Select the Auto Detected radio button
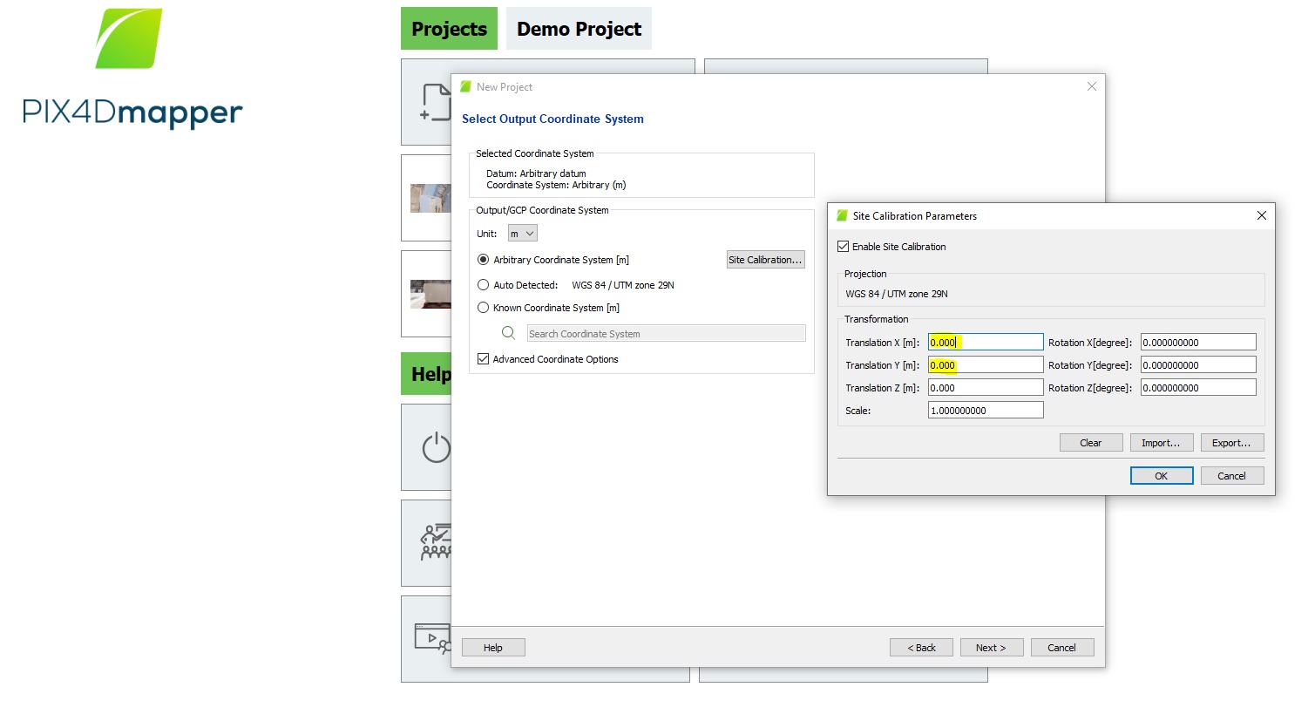The width and height of the screenshot is (1315, 714). coord(484,285)
